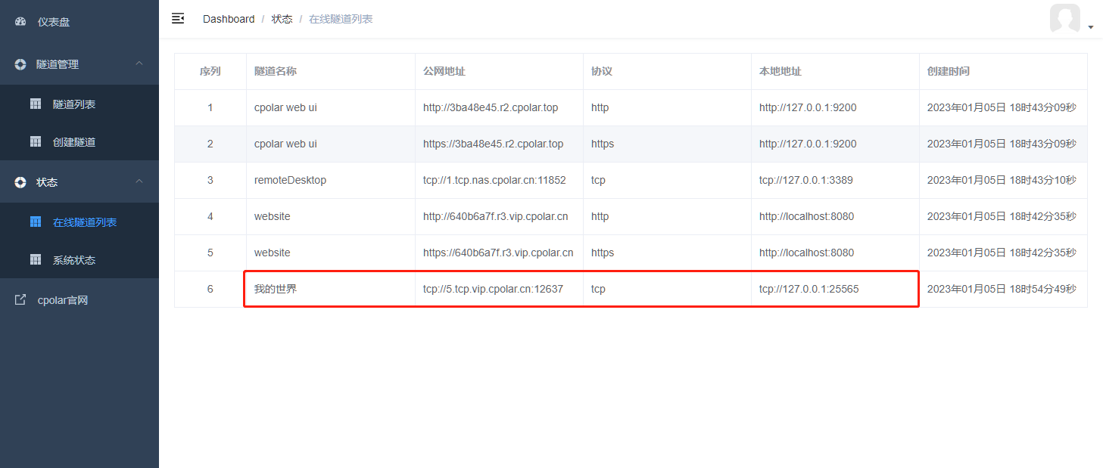Click the 状态 breadcrumb
This screenshot has height=468, width=1103.
pyautogui.click(x=282, y=19)
